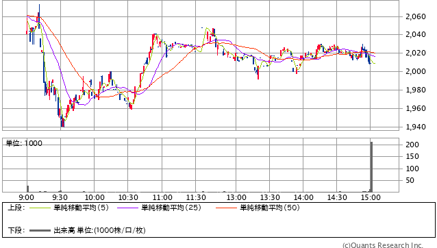Click the 単純移動平均(5) legend label
This screenshot has height=248, width=437.
pos(81,208)
